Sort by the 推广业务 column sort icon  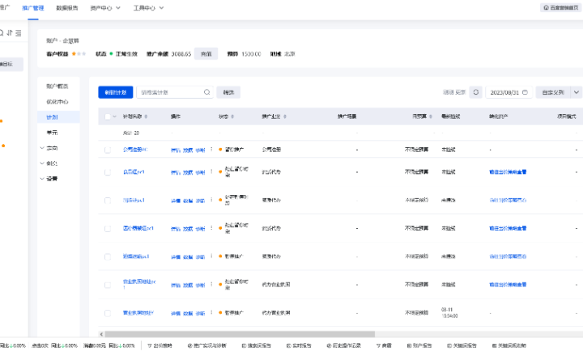pos(285,116)
